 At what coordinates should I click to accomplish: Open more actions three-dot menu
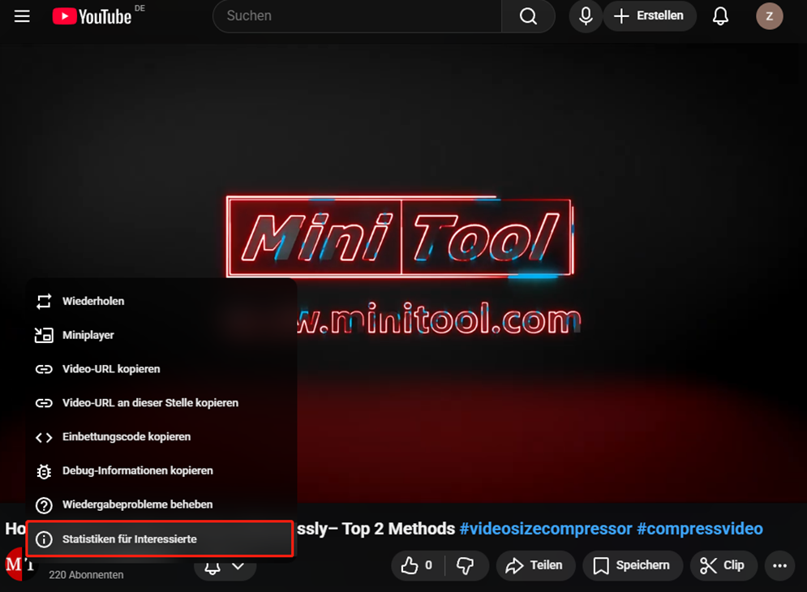coord(780,565)
